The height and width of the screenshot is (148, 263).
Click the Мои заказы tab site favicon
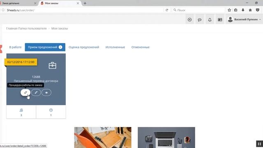pyautogui.click(x=42, y=3)
